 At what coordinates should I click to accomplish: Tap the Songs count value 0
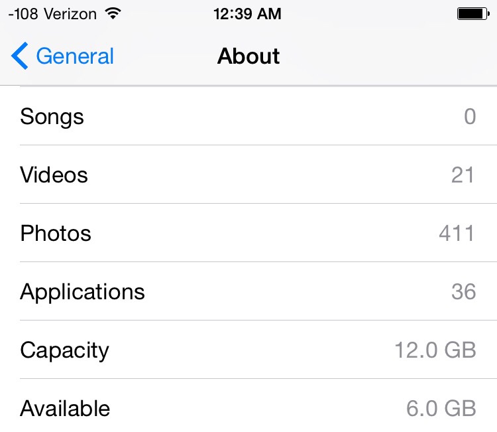(x=470, y=116)
